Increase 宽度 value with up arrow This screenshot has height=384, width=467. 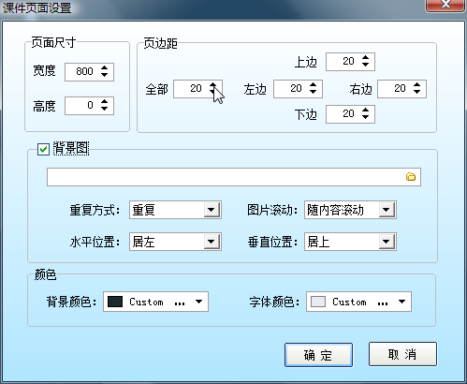coord(105,67)
